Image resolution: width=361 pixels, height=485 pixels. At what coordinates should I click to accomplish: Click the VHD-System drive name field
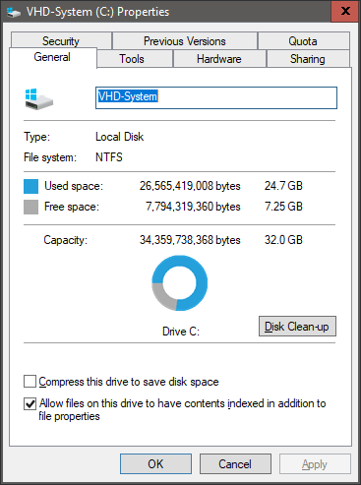click(x=216, y=97)
